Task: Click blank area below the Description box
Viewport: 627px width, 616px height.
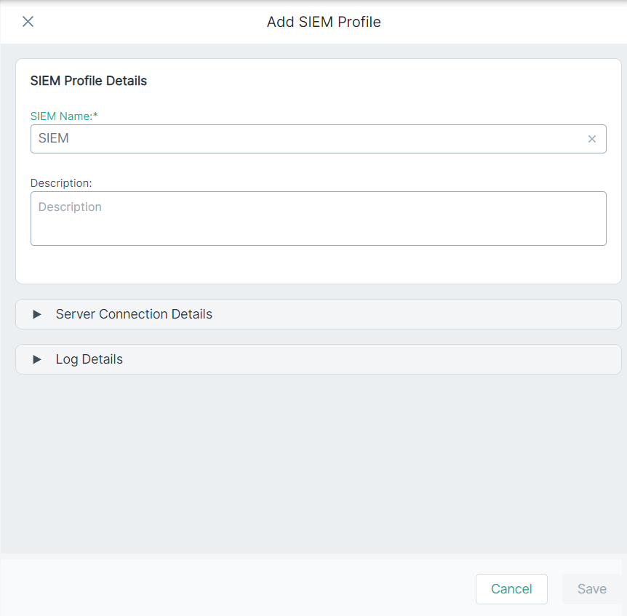Action: [319, 264]
